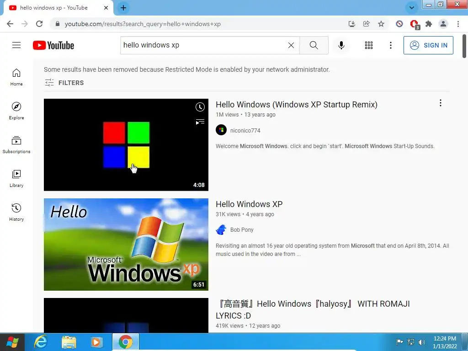468x351 pixels.
Task: Add first video to Watch Later
Action: [x=200, y=107]
